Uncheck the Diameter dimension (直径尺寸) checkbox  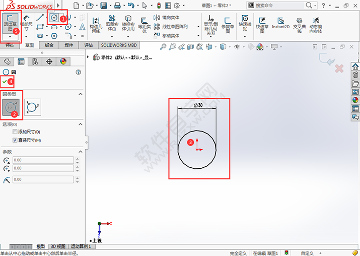tap(15, 140)
